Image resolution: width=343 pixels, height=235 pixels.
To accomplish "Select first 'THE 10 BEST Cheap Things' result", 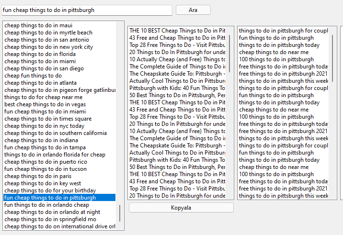I will 177,31.
